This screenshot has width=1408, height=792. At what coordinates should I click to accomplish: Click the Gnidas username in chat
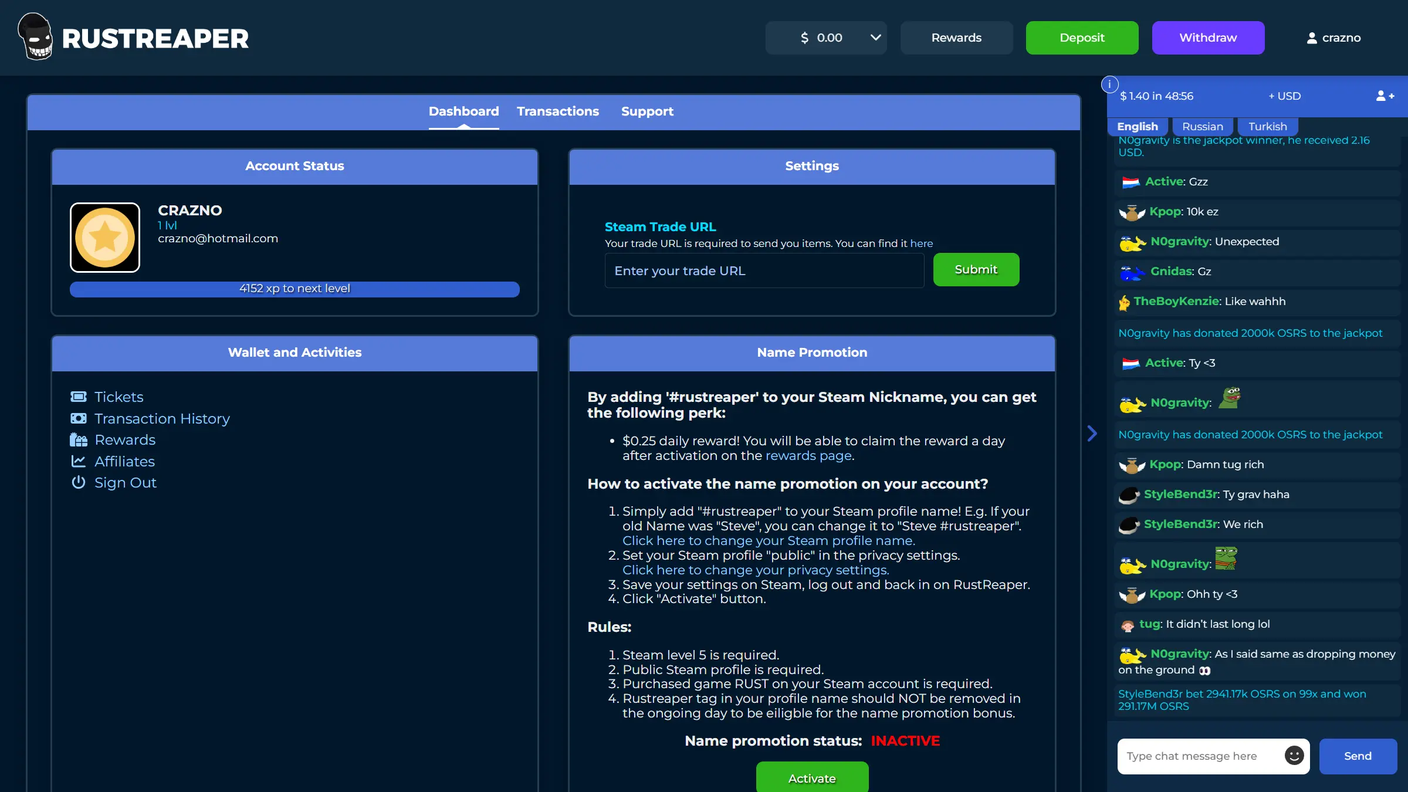1172,272
